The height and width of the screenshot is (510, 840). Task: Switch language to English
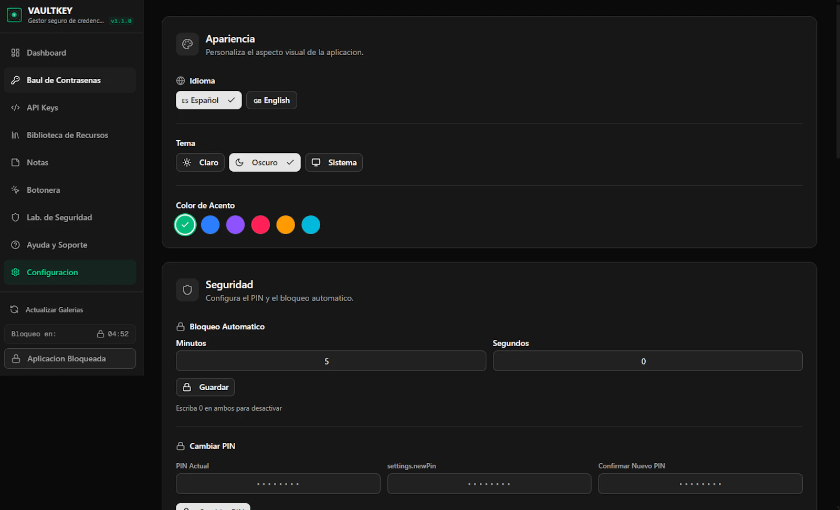(271, 100)
